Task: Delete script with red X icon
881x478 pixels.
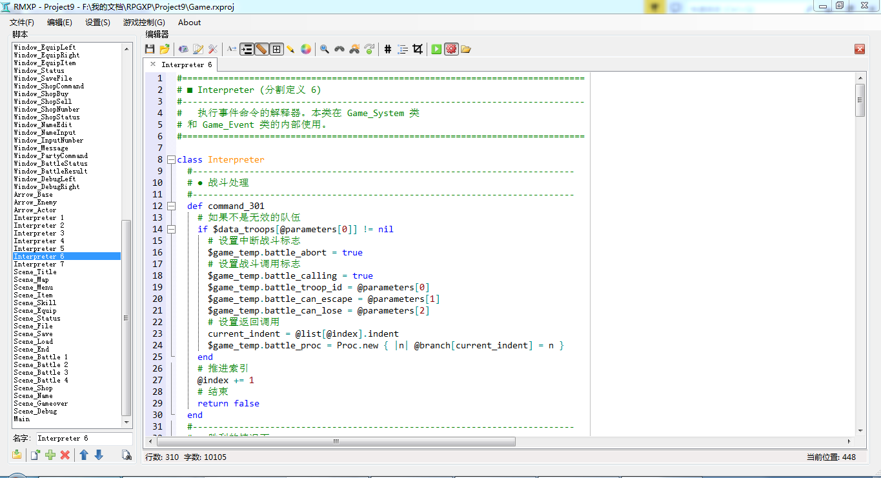Action: click(x=65, y=455)
